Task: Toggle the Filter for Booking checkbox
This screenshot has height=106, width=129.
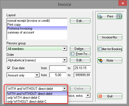Action: (x=100, y=49)
